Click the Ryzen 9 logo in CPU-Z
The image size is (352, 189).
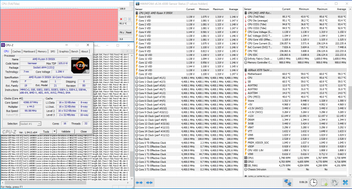[80, 65]
